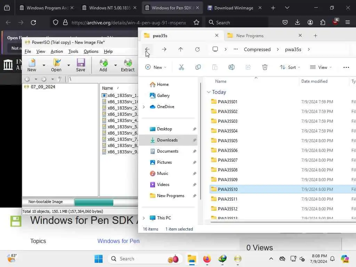Add new File Explorer tab
356x267 pixels.
point(315,36)
